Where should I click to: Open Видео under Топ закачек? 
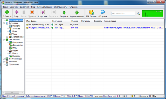point(15,51)
